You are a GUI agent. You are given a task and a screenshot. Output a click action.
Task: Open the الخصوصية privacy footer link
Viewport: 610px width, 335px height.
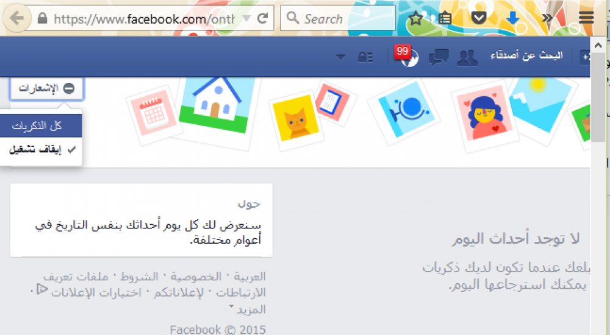pyautogui.click(x=196, y=277)
